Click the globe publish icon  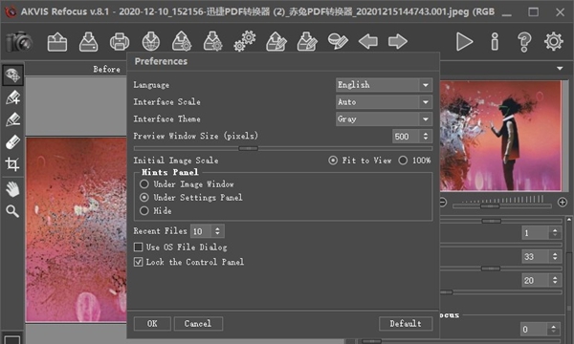click(x=151, y=41)
